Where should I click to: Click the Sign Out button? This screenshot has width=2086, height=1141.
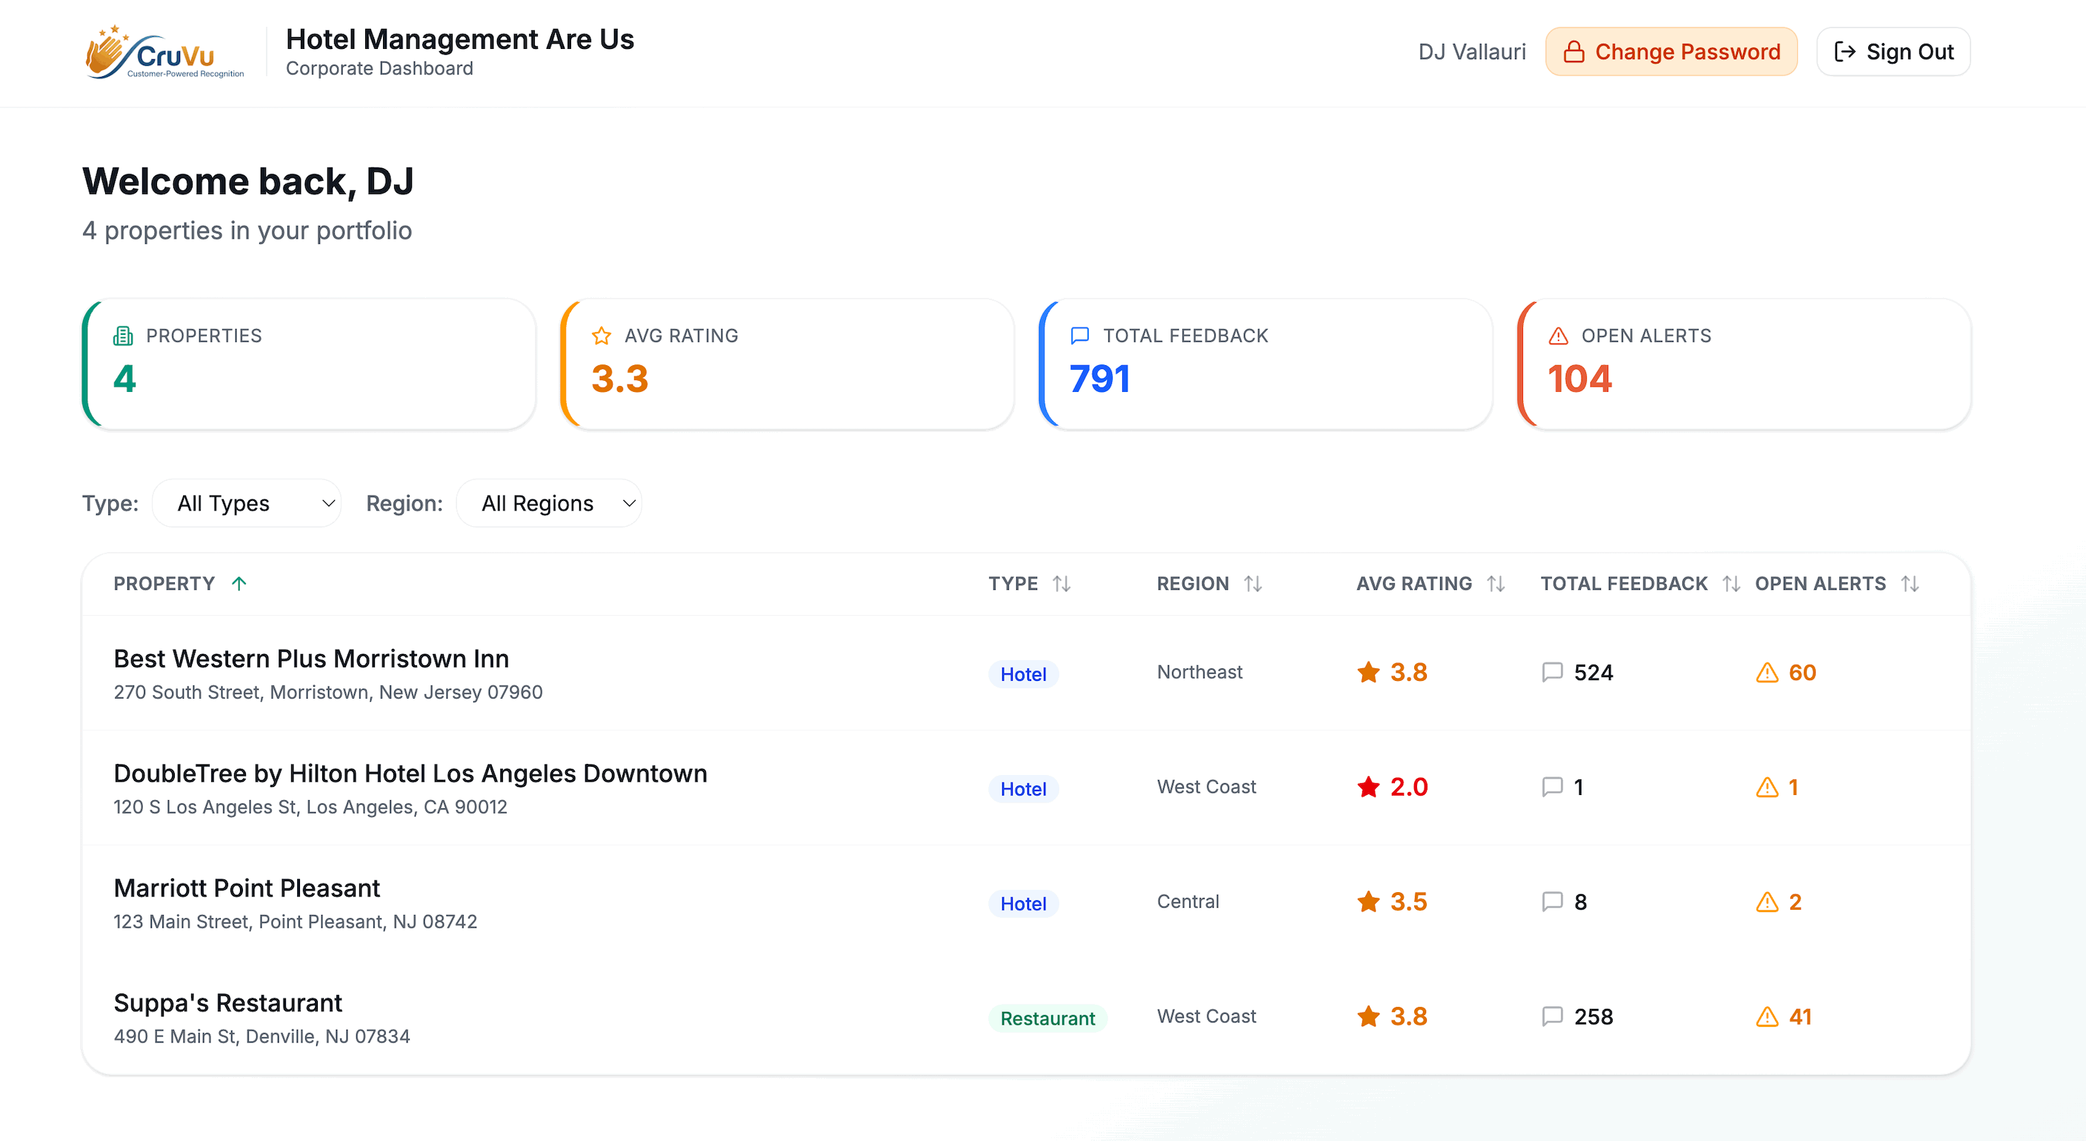[x=1893, y=52]
